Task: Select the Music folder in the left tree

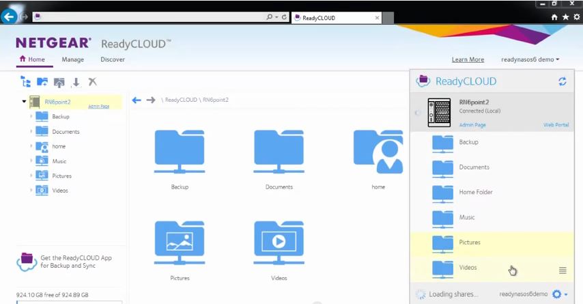Action: (x=59, y=161)
